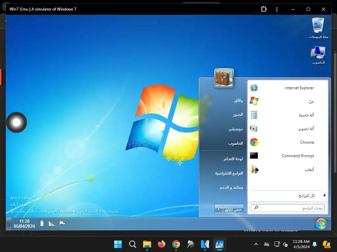Click the host network display tray icon
The image size is (337, 252).
point(277,244)
